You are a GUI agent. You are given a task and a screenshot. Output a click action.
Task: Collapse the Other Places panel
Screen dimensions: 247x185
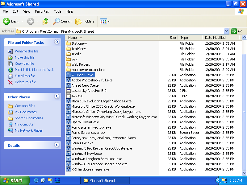[x=57, y=97]
